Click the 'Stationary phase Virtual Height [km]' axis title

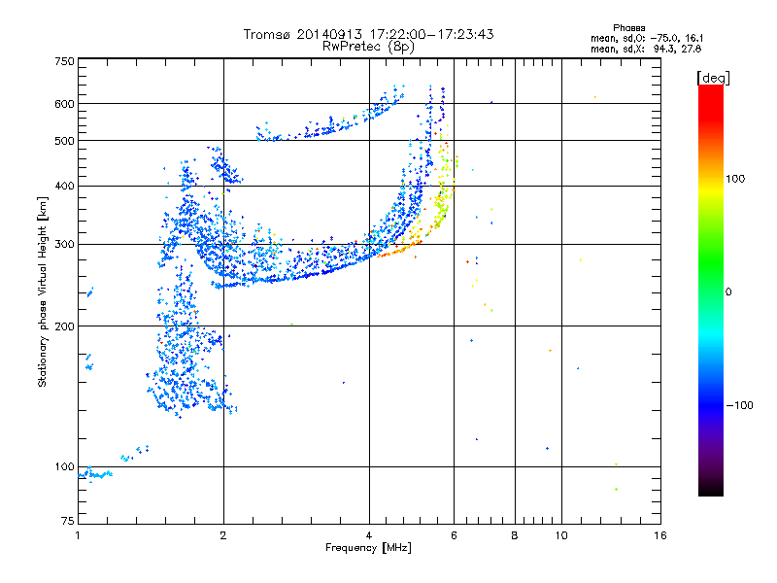[43, 292]
